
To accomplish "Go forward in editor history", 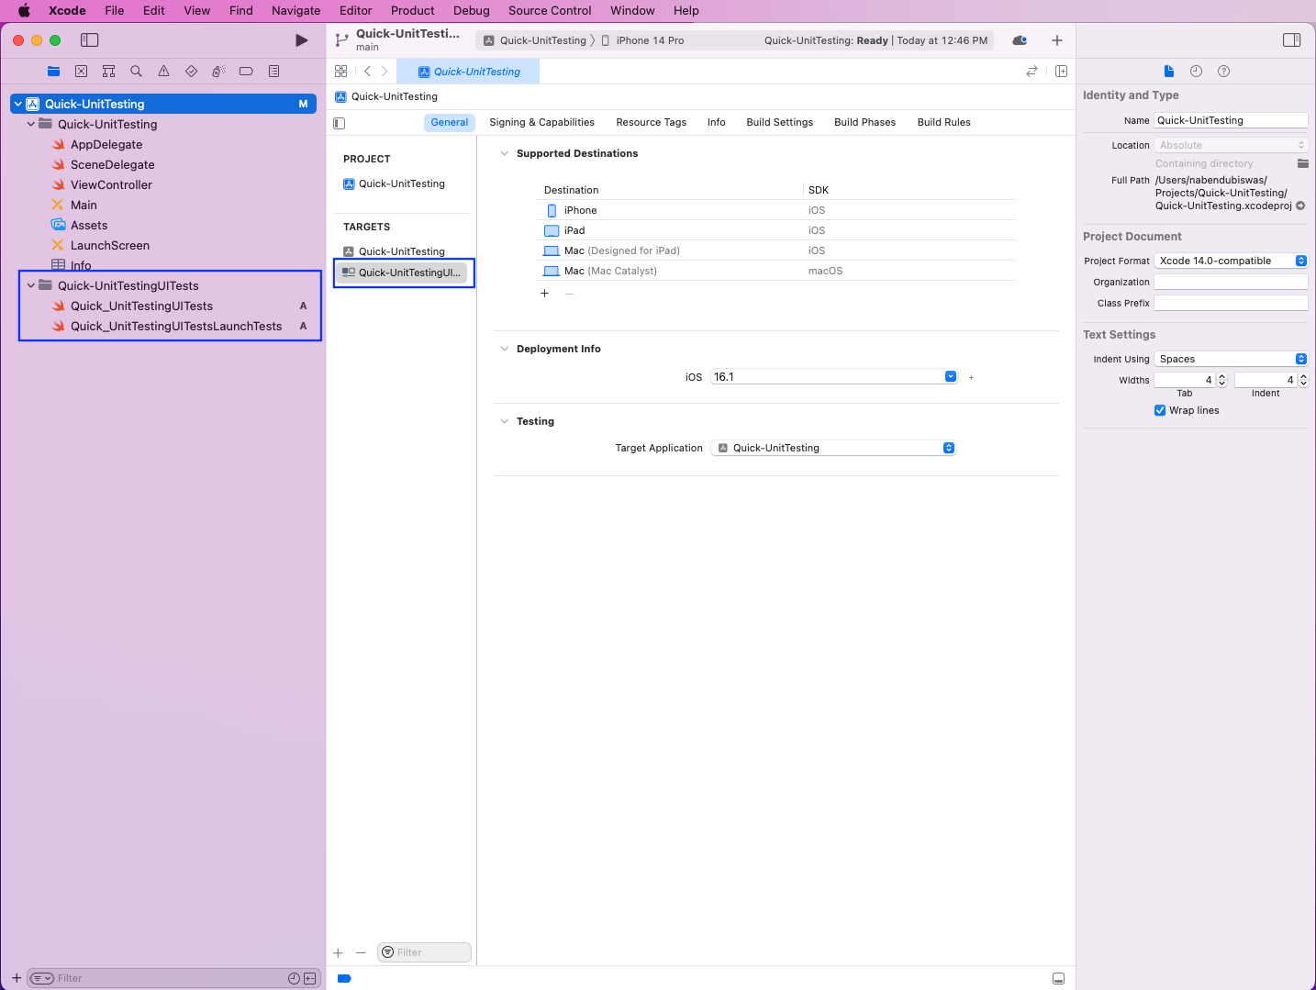I will point(385,72).
